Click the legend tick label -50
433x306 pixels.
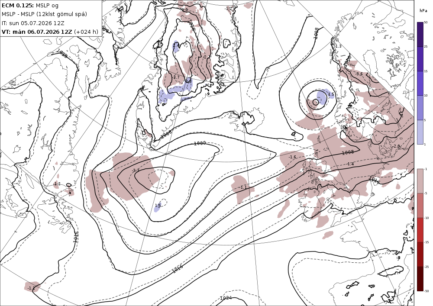(427, 291)
